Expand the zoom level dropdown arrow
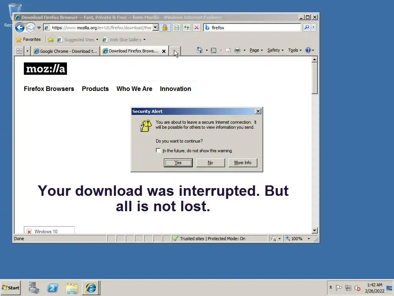Image resolution: width=394 pixels, height=296 pixels. [309, 239]
